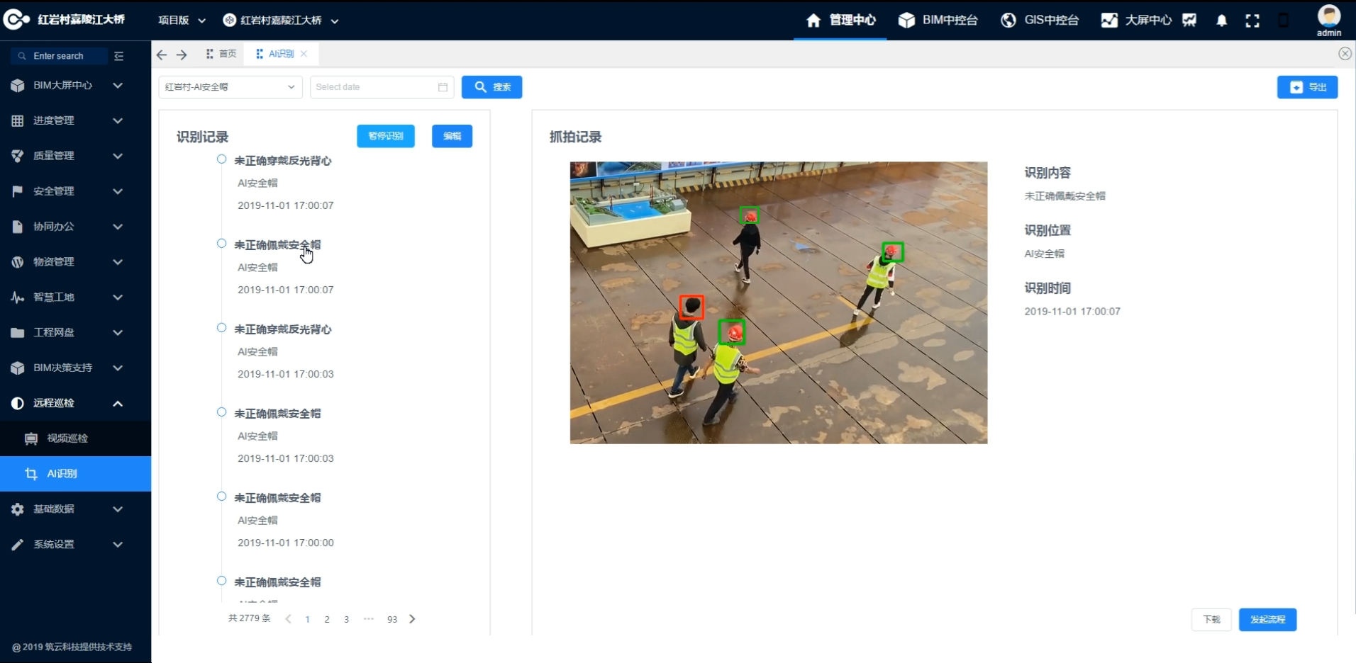Screen dimensions: 1356x663
Task: Expand 系统设置 chevron
Action: [118, 545]
